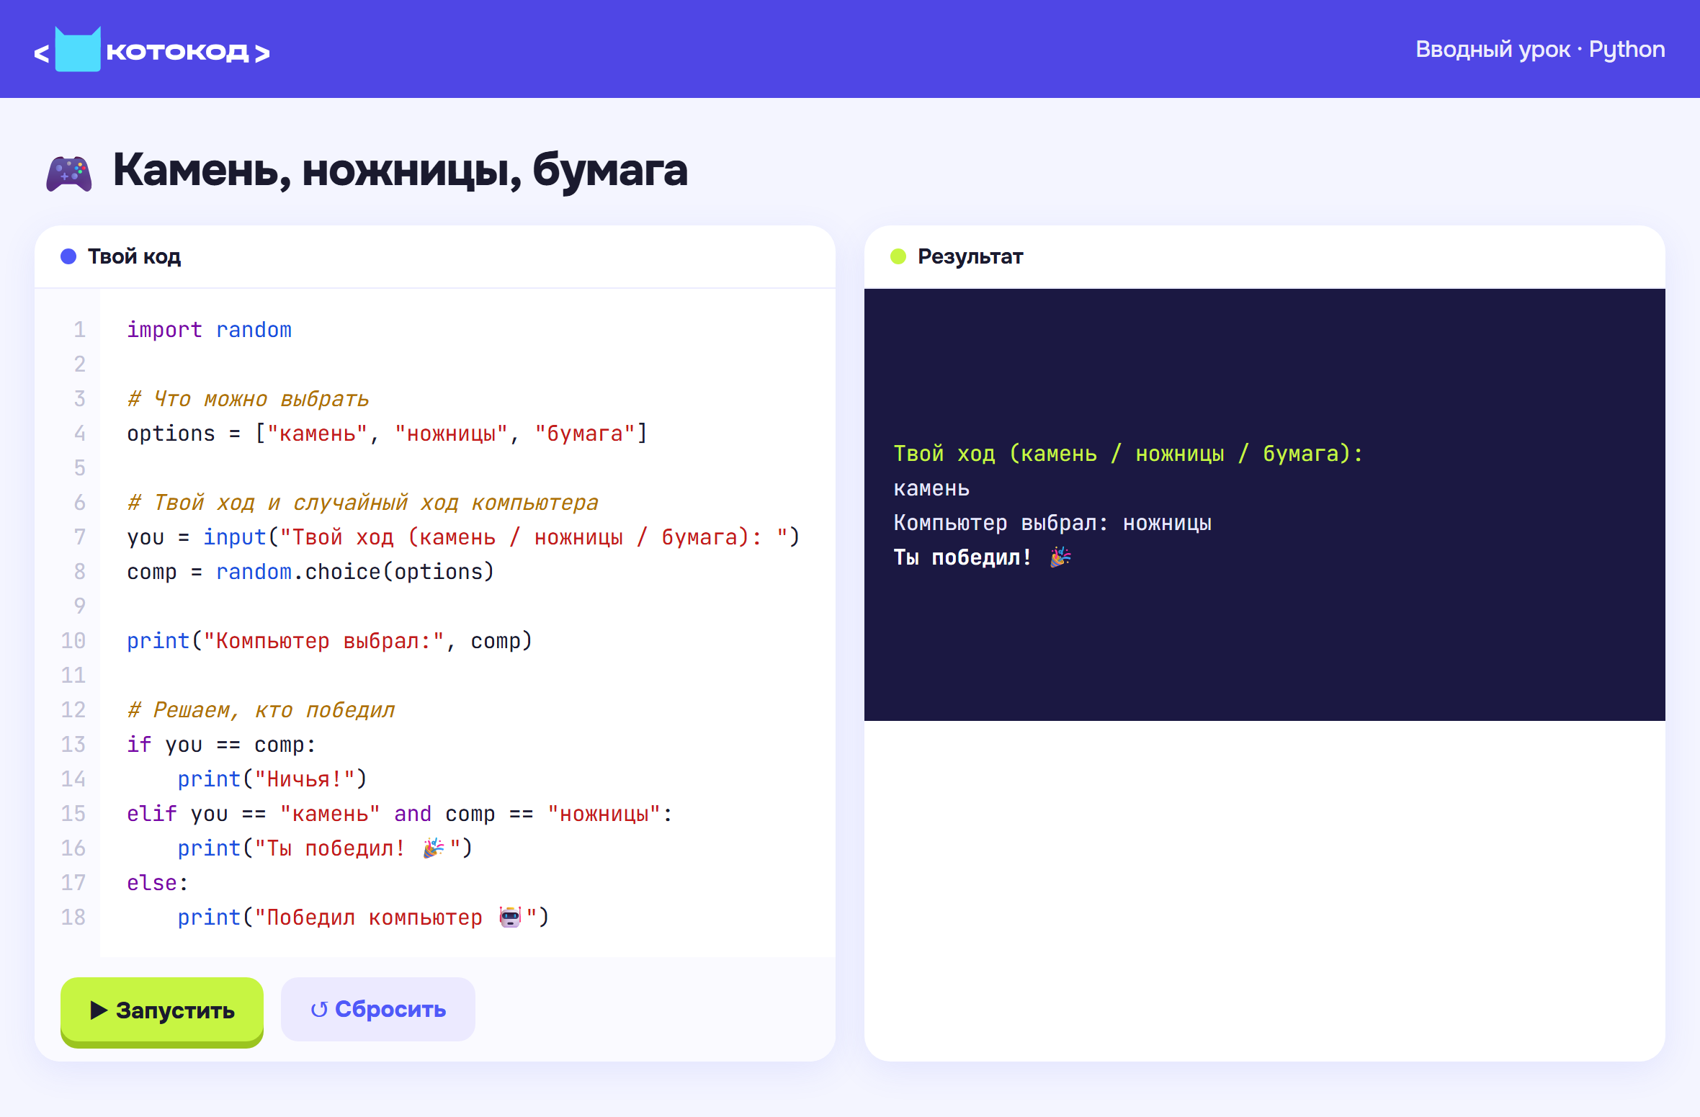
Task: Place cursor on line 1 import random
Action: coord(209,329)
